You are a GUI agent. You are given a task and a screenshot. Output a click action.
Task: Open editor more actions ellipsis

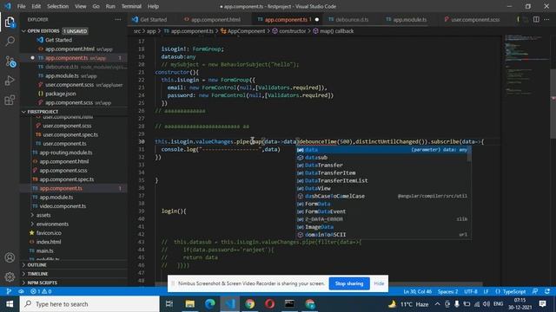coord(546,19)
